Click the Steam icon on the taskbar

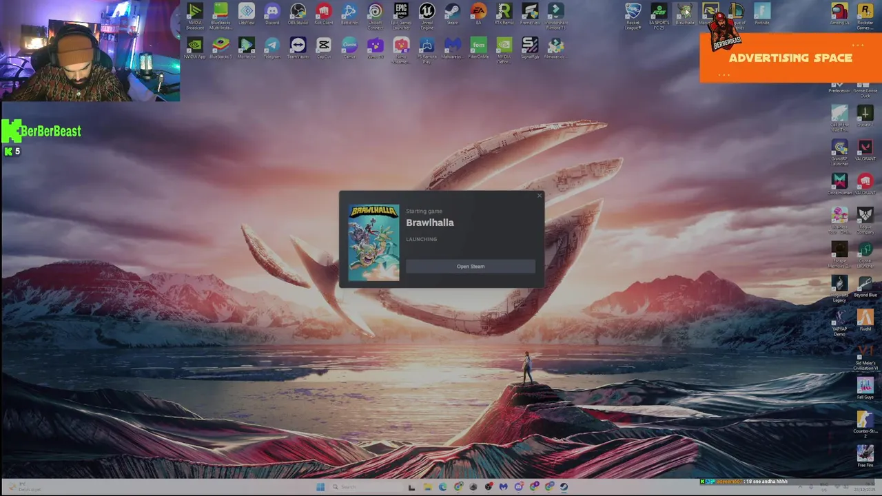click(564, 486)
